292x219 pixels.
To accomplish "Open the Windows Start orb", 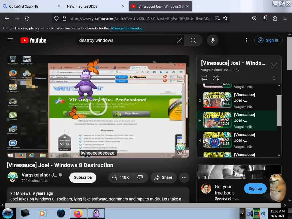I will click(8, 213).
